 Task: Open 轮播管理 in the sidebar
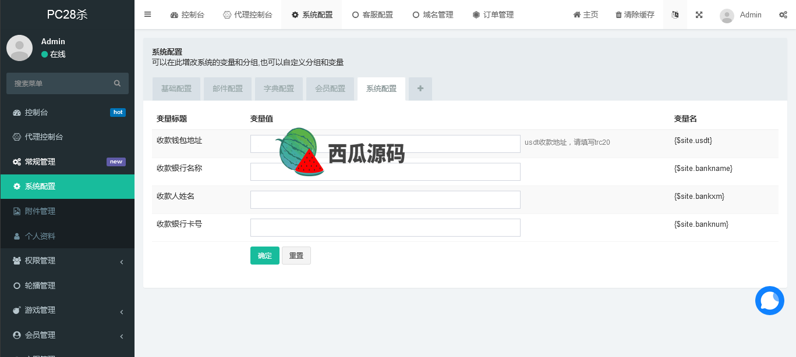point(67,285)
